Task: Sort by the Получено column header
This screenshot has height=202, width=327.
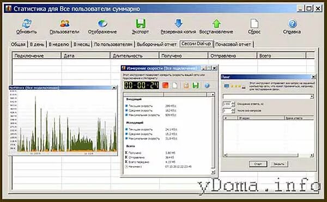Action: click(x=184, y=56)
